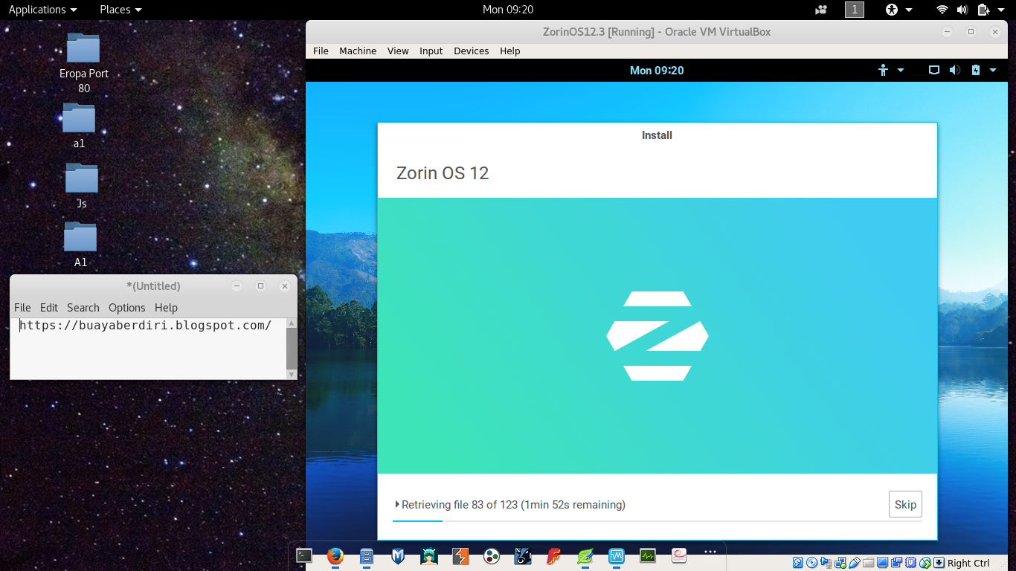Screen dimensions: 1016x571
Task: Open VirtualBox File menu
Action: (x=321, y=51)
